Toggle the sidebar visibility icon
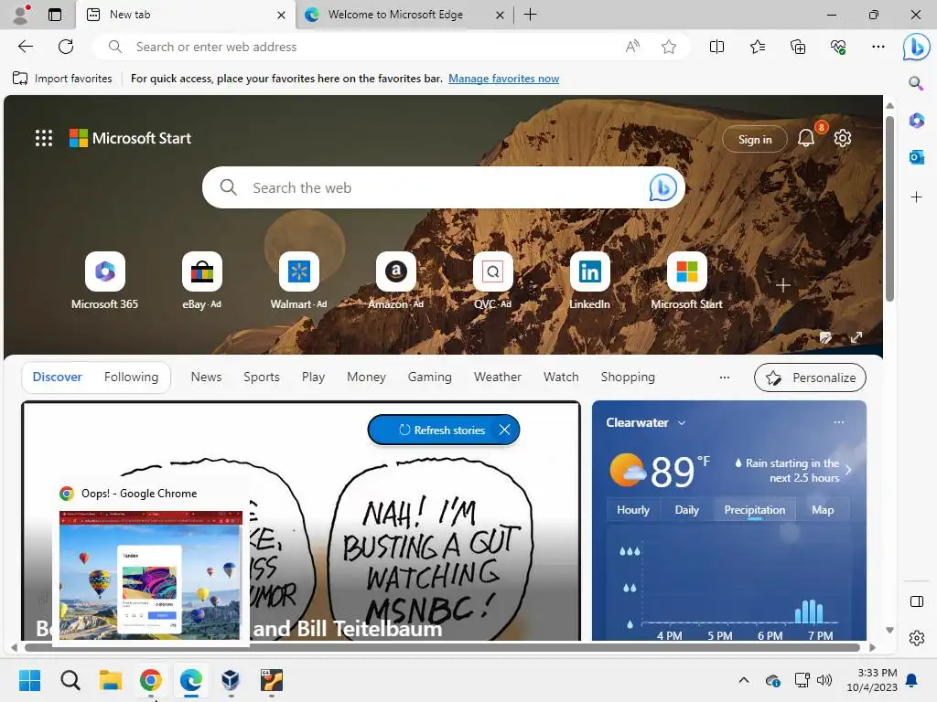 (x=916, y=601)
